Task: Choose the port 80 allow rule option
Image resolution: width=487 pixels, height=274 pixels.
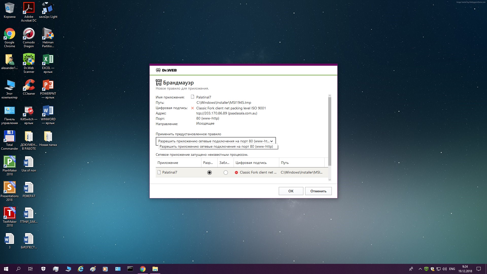Action: [x=216, y=147]
